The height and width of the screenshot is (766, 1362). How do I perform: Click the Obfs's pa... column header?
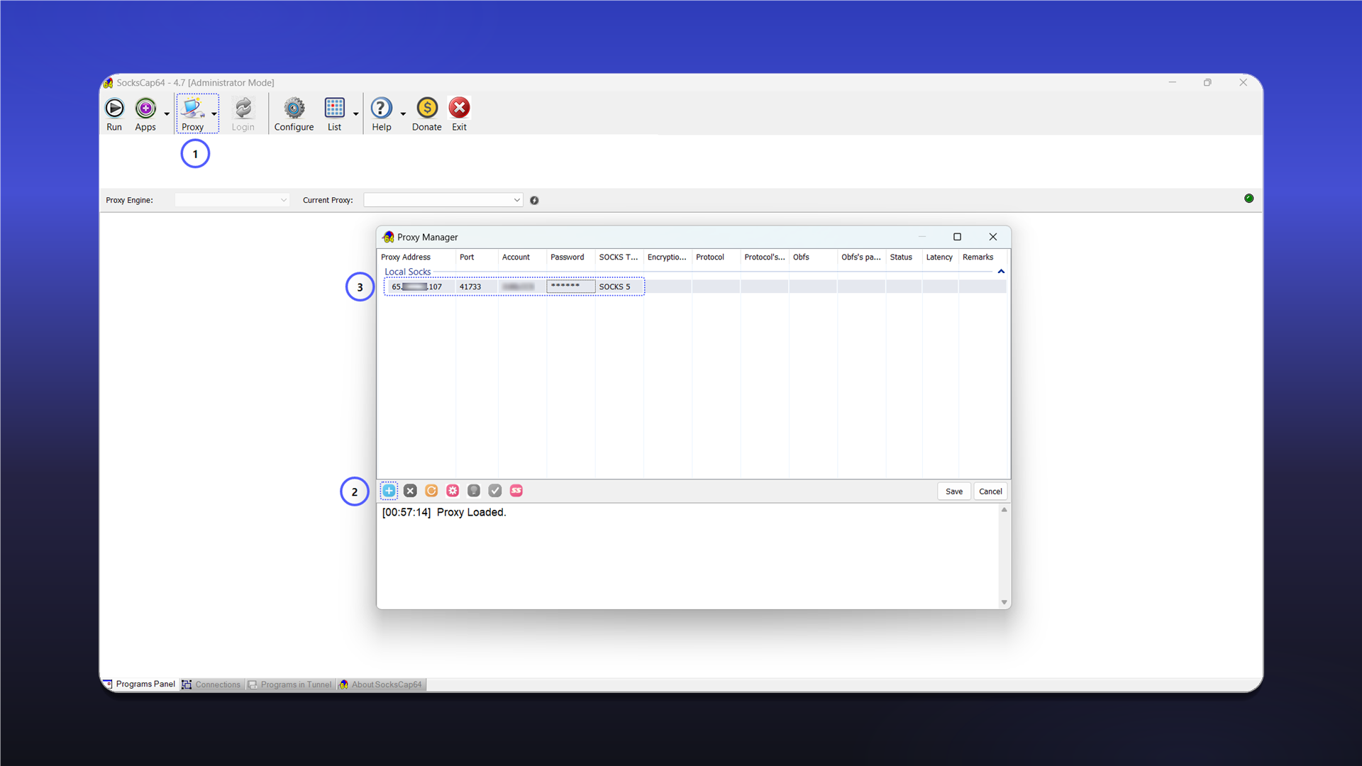[x=861, y=257]
